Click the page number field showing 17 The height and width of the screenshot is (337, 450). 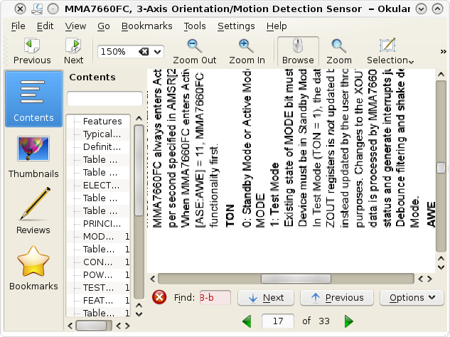(x=278, y=321)
